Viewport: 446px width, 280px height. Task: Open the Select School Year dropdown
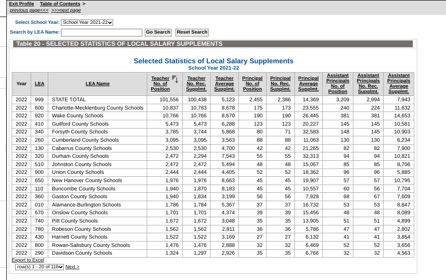coord(87,22)
